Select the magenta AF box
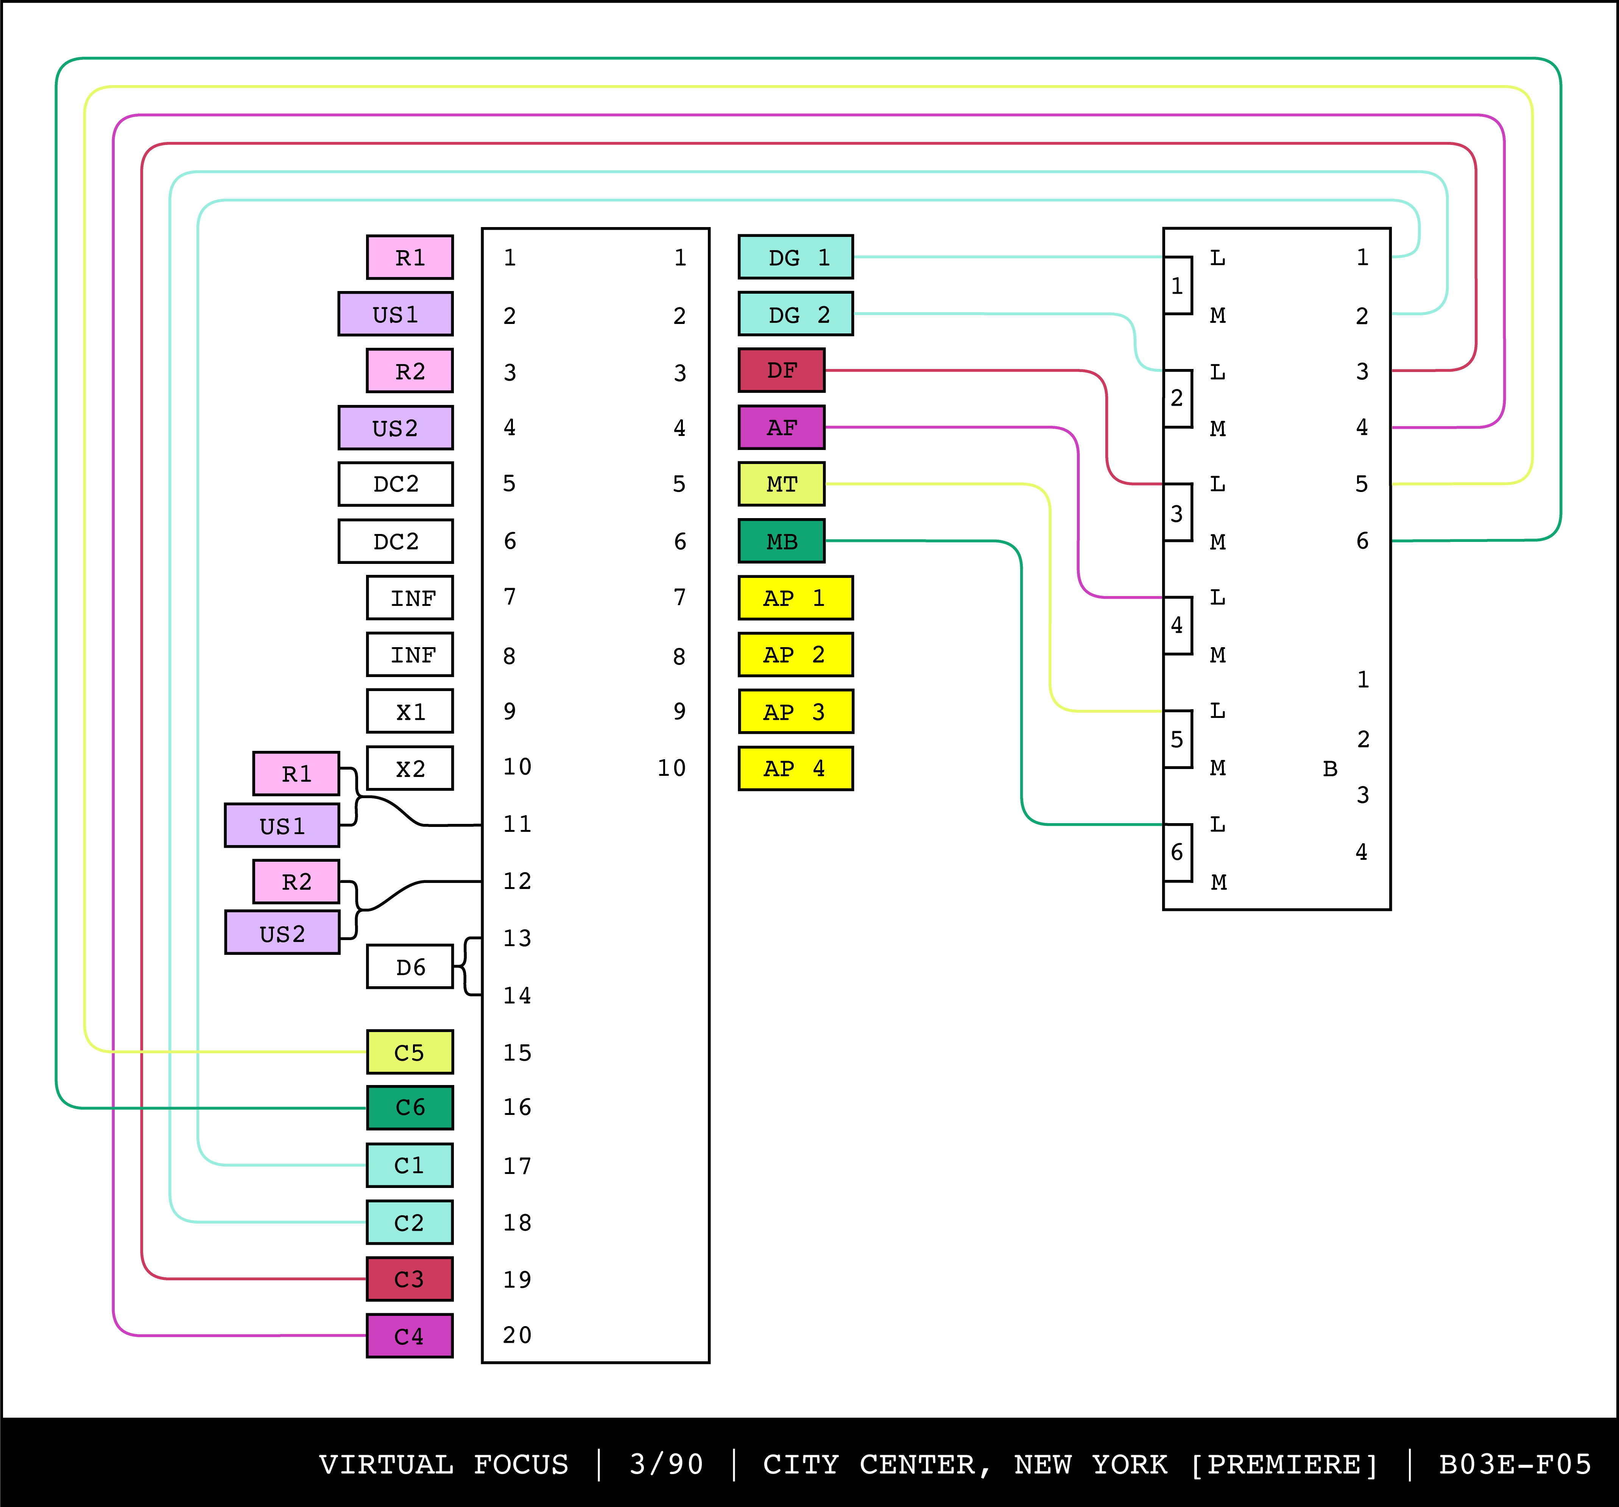The height and width of the screenshot is (1507, 1619). pos(781,427)
